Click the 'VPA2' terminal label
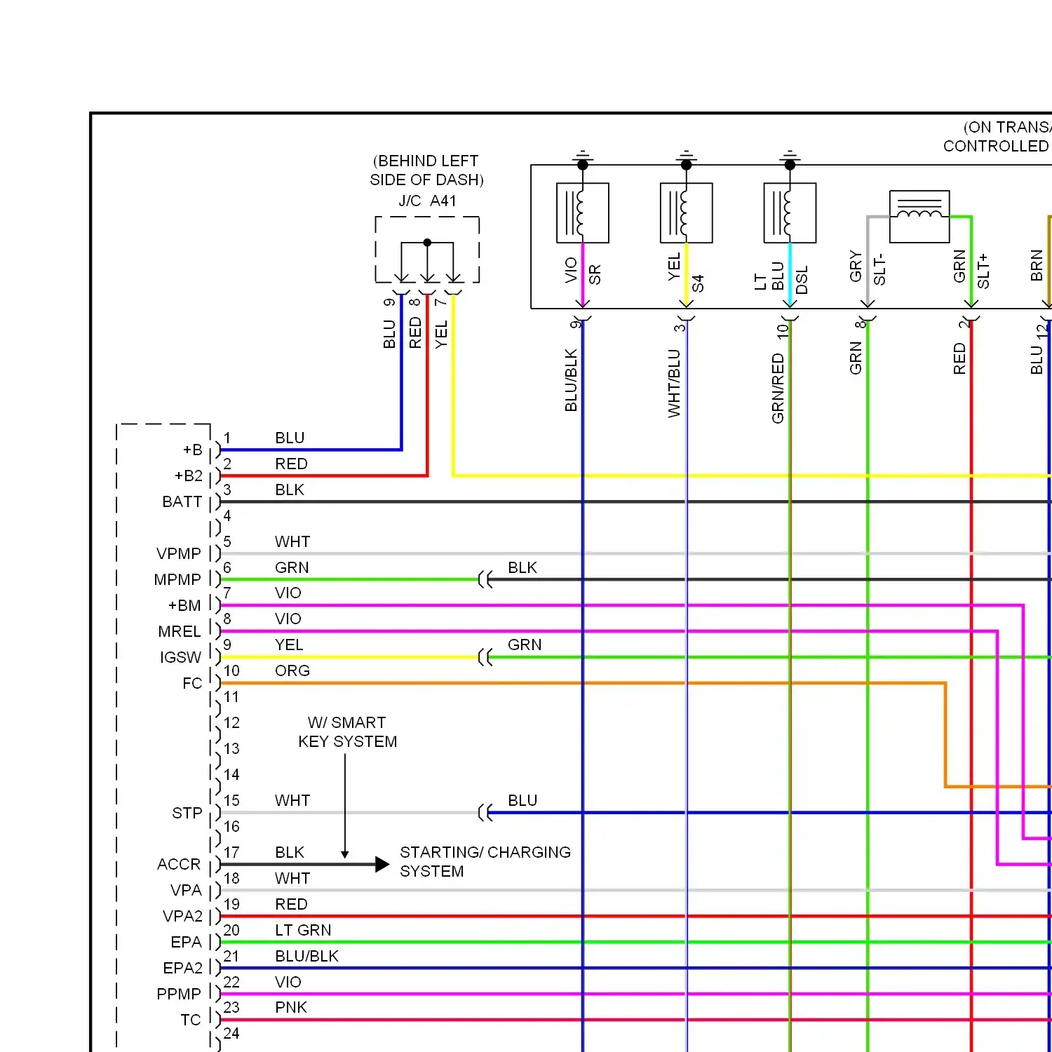1052x1052 pixels. pyautogui.click(x=182, y=917)
